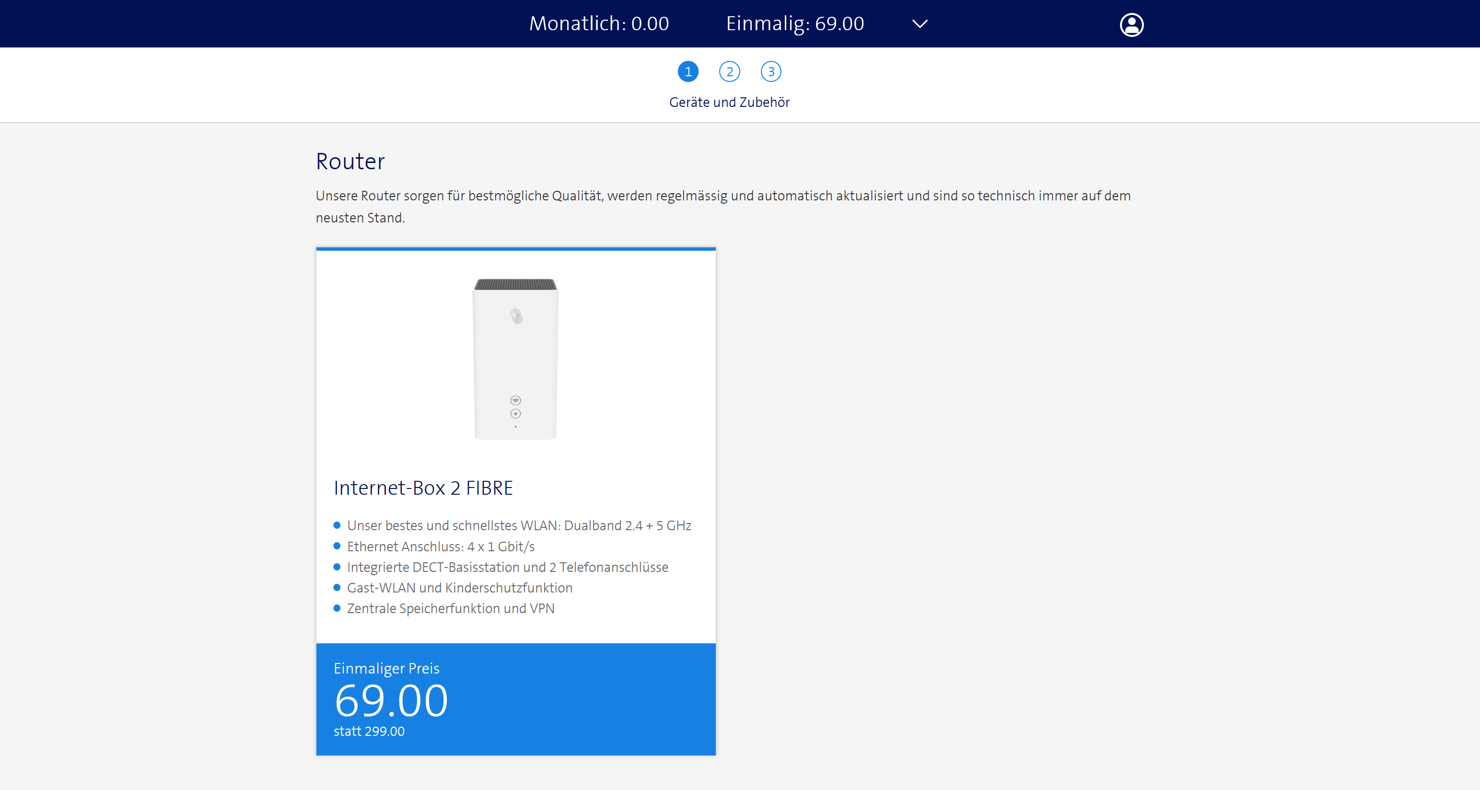Click the Einmalig: 69.00 total
Viewport: 1480px width, 790px height.
[794, 23]
